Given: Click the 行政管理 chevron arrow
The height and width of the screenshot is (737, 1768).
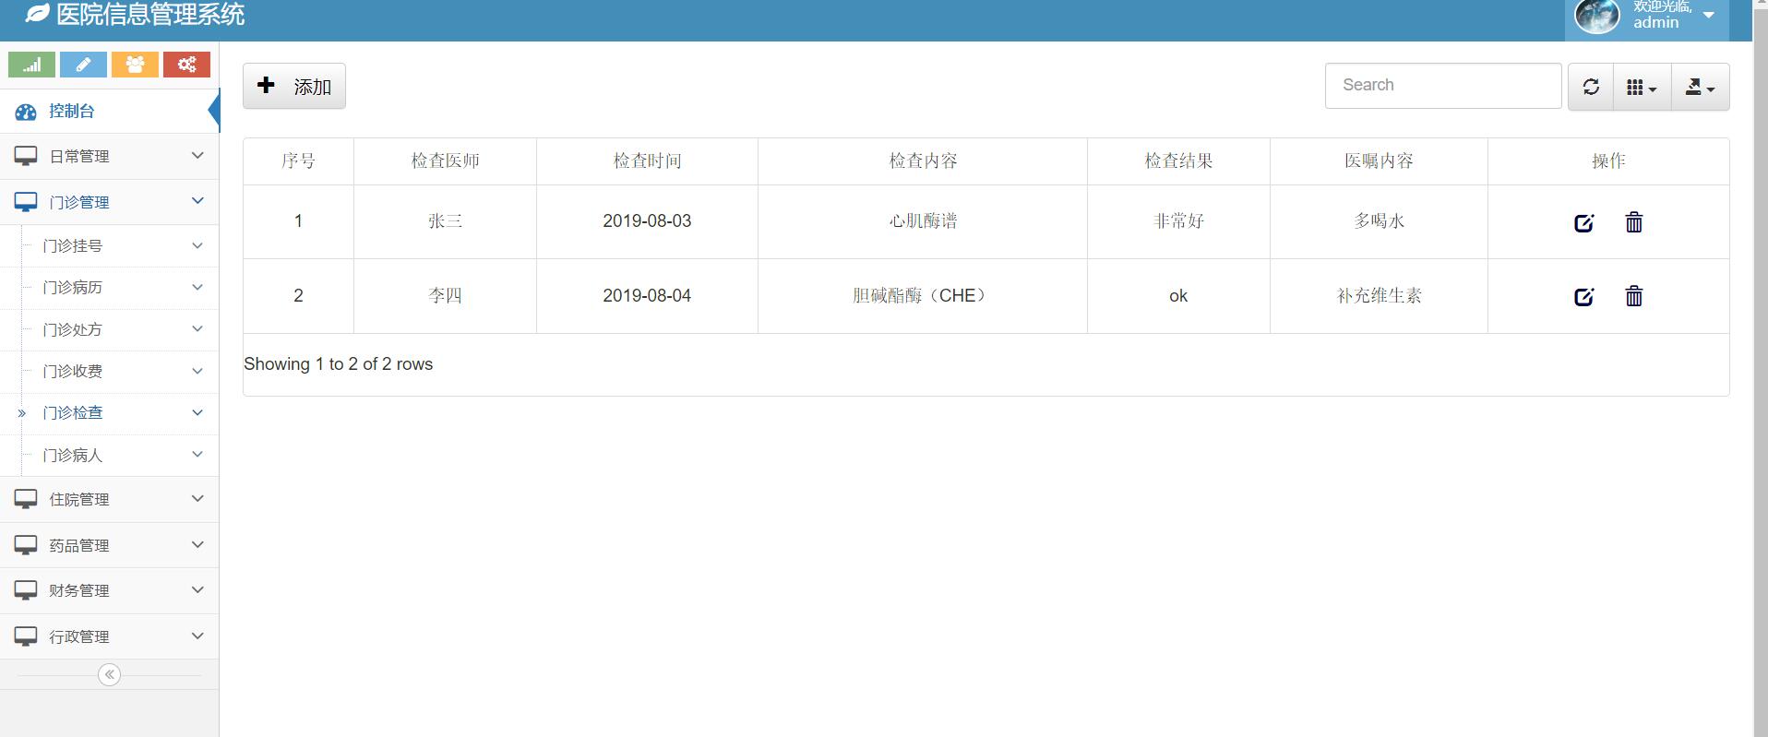Looking at the screenshot, I should [x=197, y=636].
